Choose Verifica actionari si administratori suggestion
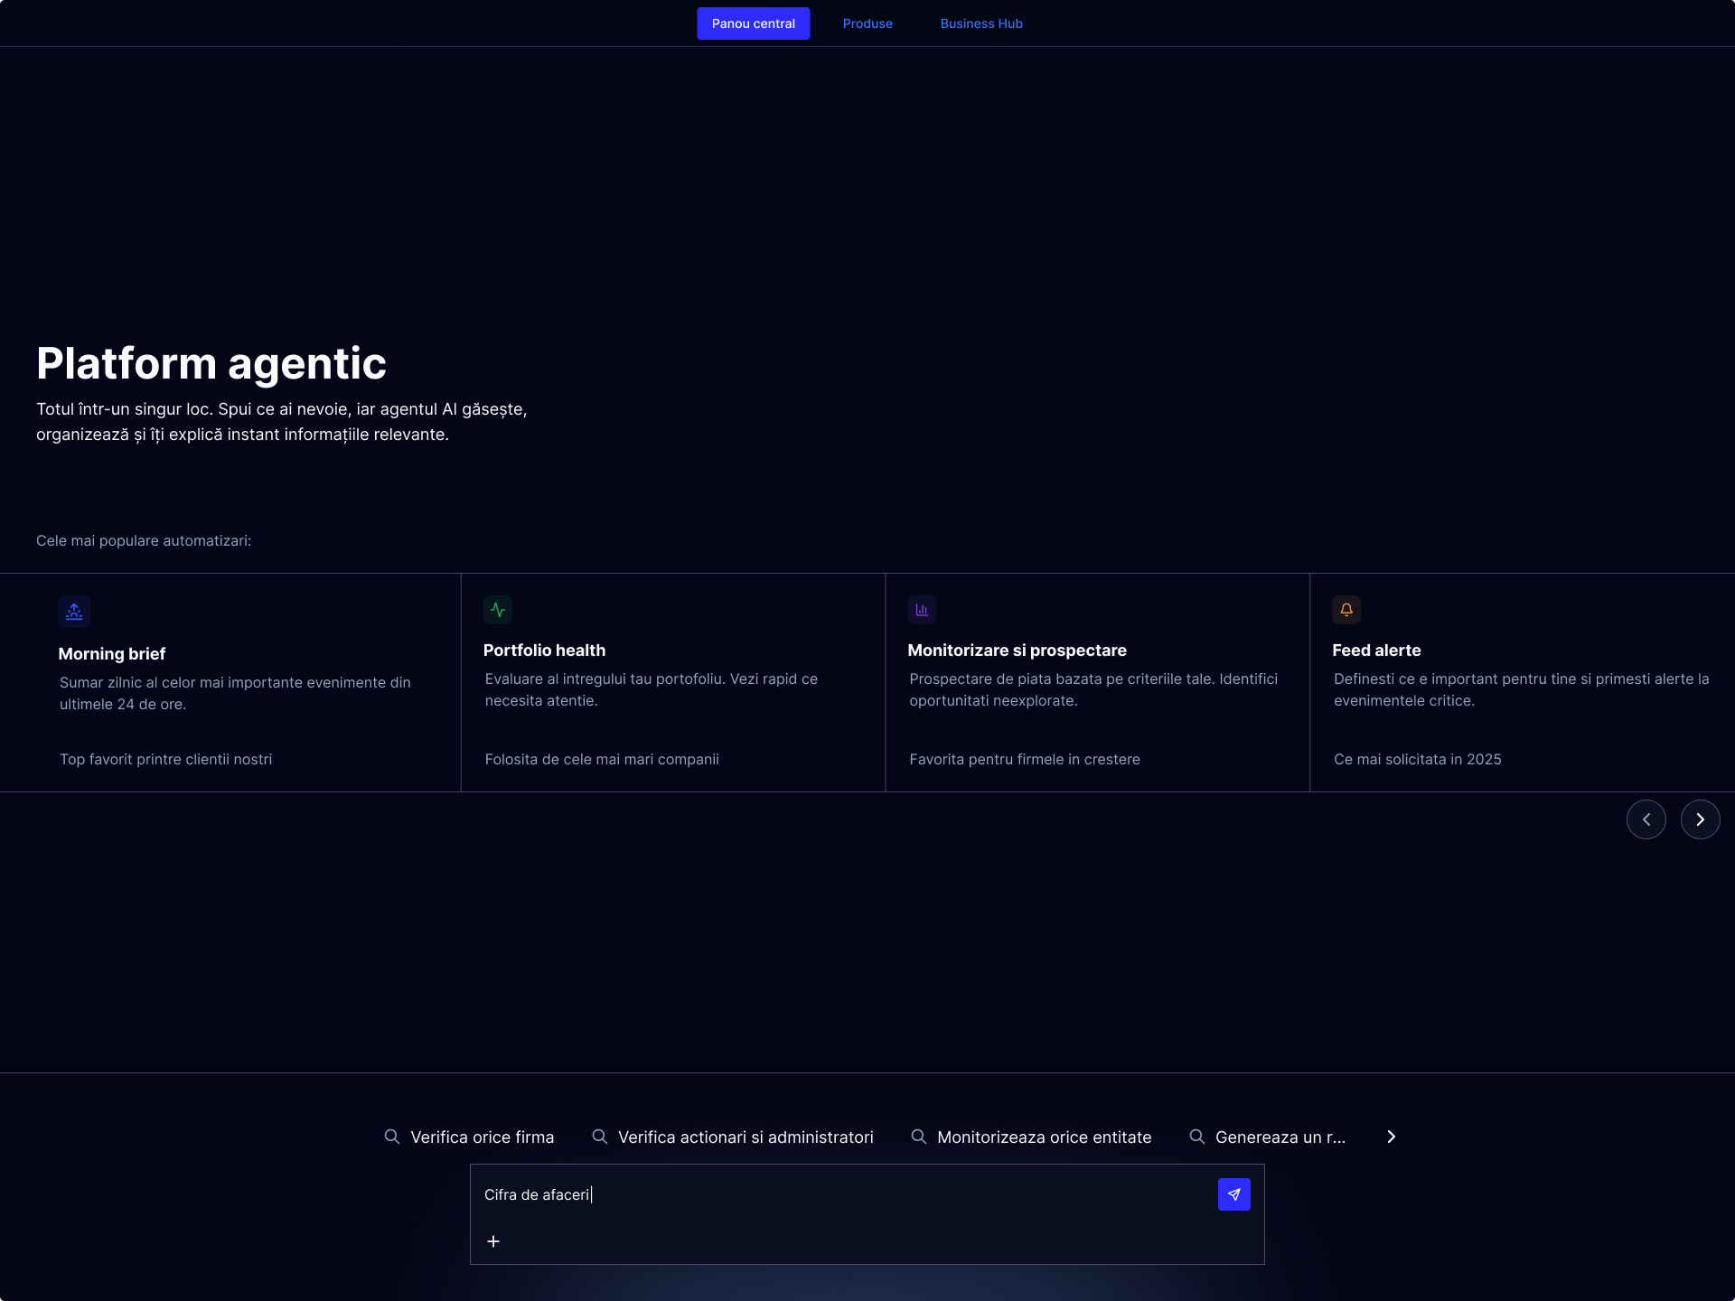Screen dimensions: 1735x1301 click(733, 1137)
